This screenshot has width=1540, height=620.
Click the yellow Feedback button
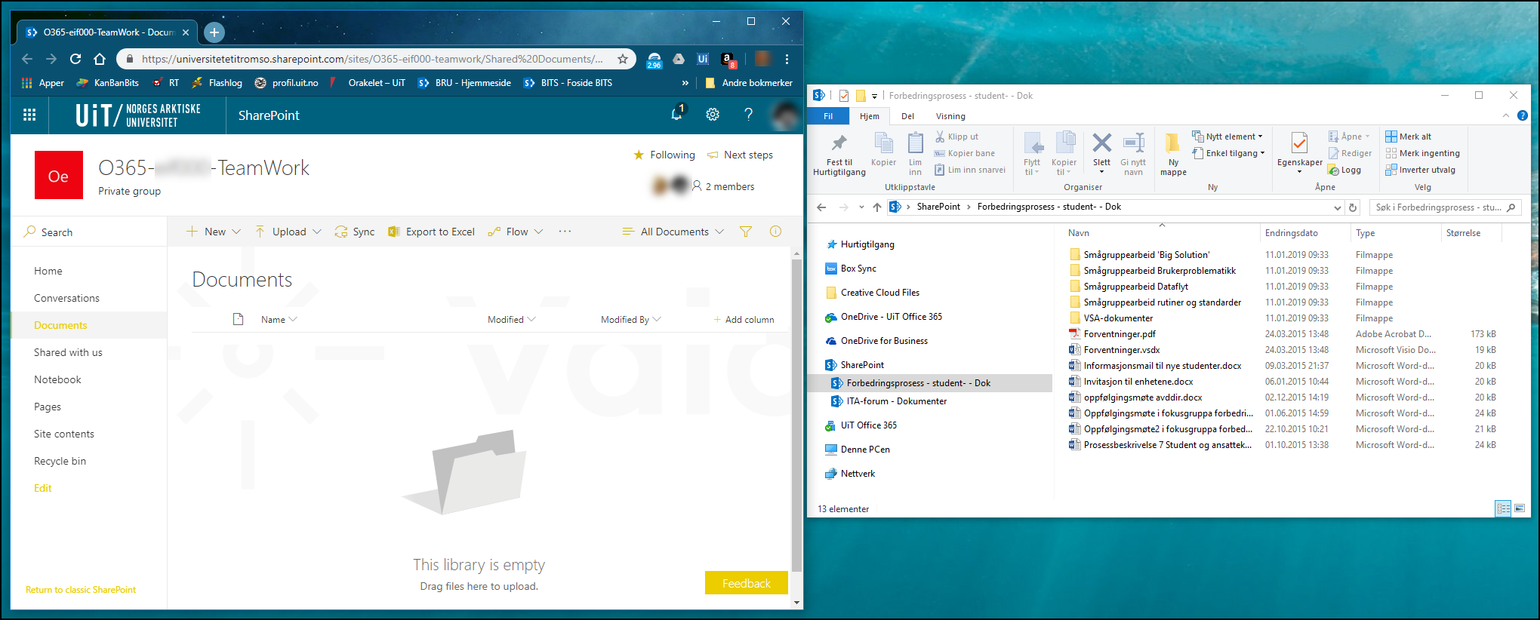point(746,583)
